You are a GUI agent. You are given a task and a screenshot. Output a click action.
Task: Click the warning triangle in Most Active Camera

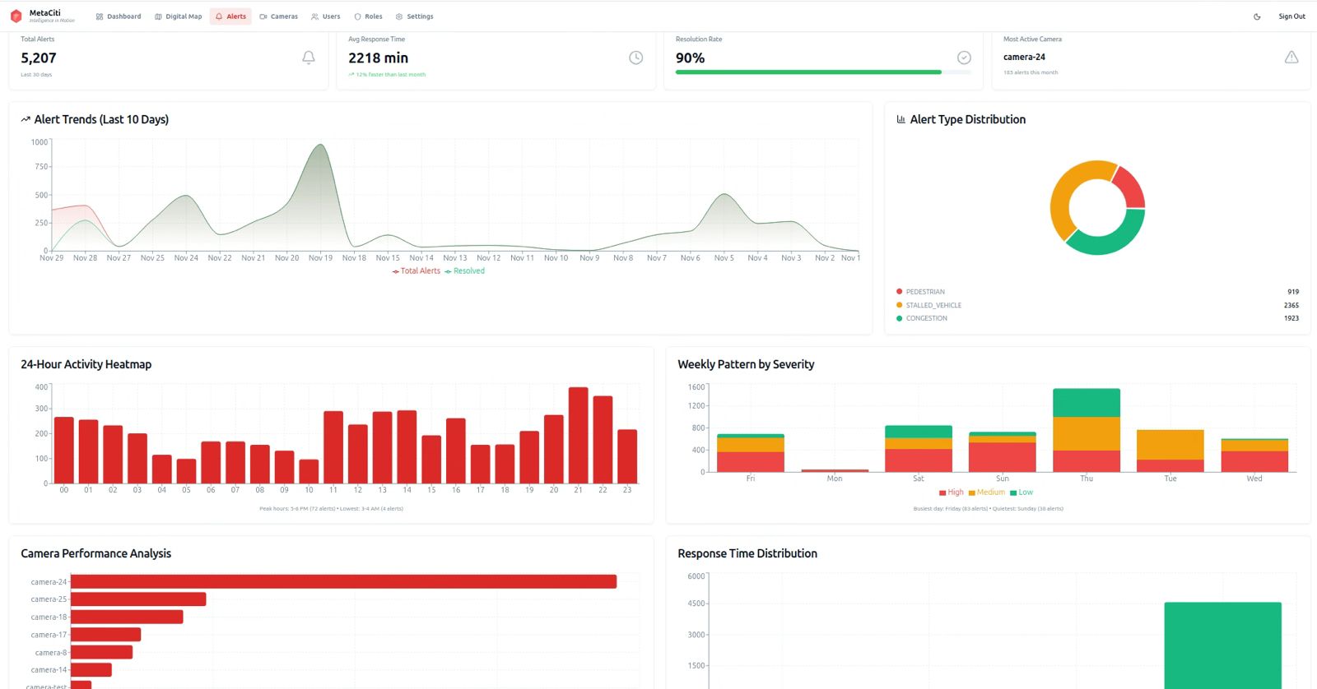pyautogui.click(x=1291, y=58)
